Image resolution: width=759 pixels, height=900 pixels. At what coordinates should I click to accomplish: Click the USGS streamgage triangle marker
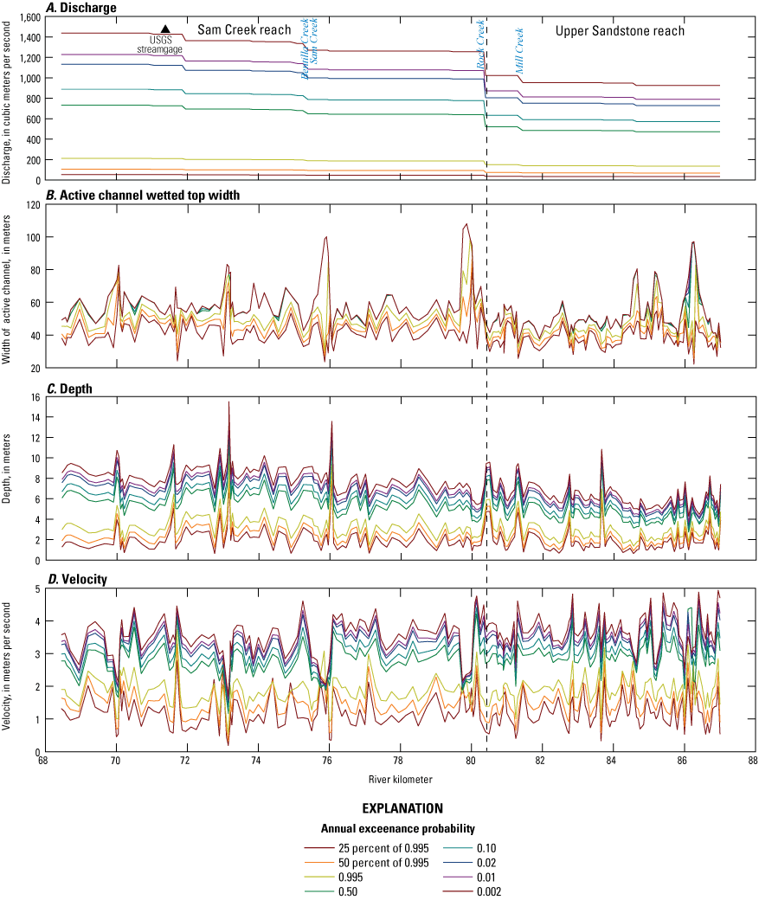click(x=166, y=29)
